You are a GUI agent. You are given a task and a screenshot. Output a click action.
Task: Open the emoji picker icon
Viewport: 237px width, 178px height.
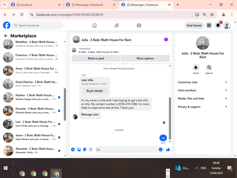click(161, 150)
